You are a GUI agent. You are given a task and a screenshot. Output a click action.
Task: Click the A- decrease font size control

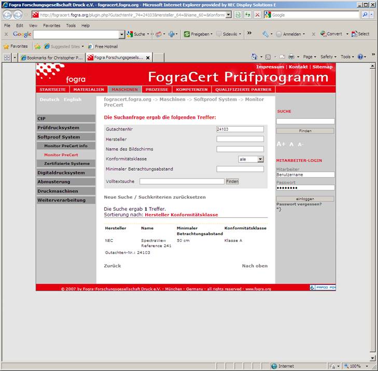click(300, 144)
